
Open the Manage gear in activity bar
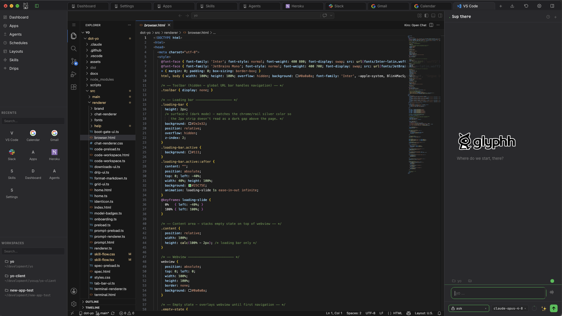tap(74, 304)
